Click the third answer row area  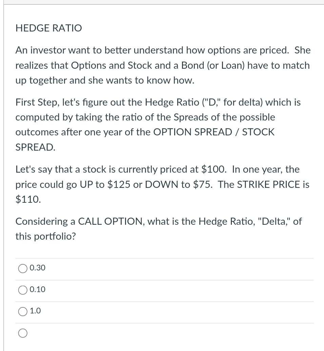point(164,311)
